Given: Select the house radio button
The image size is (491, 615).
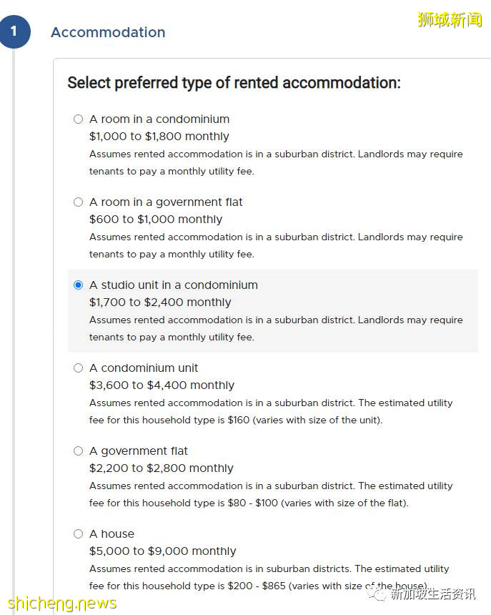Looking at the screenshot, I should (79, 534).
